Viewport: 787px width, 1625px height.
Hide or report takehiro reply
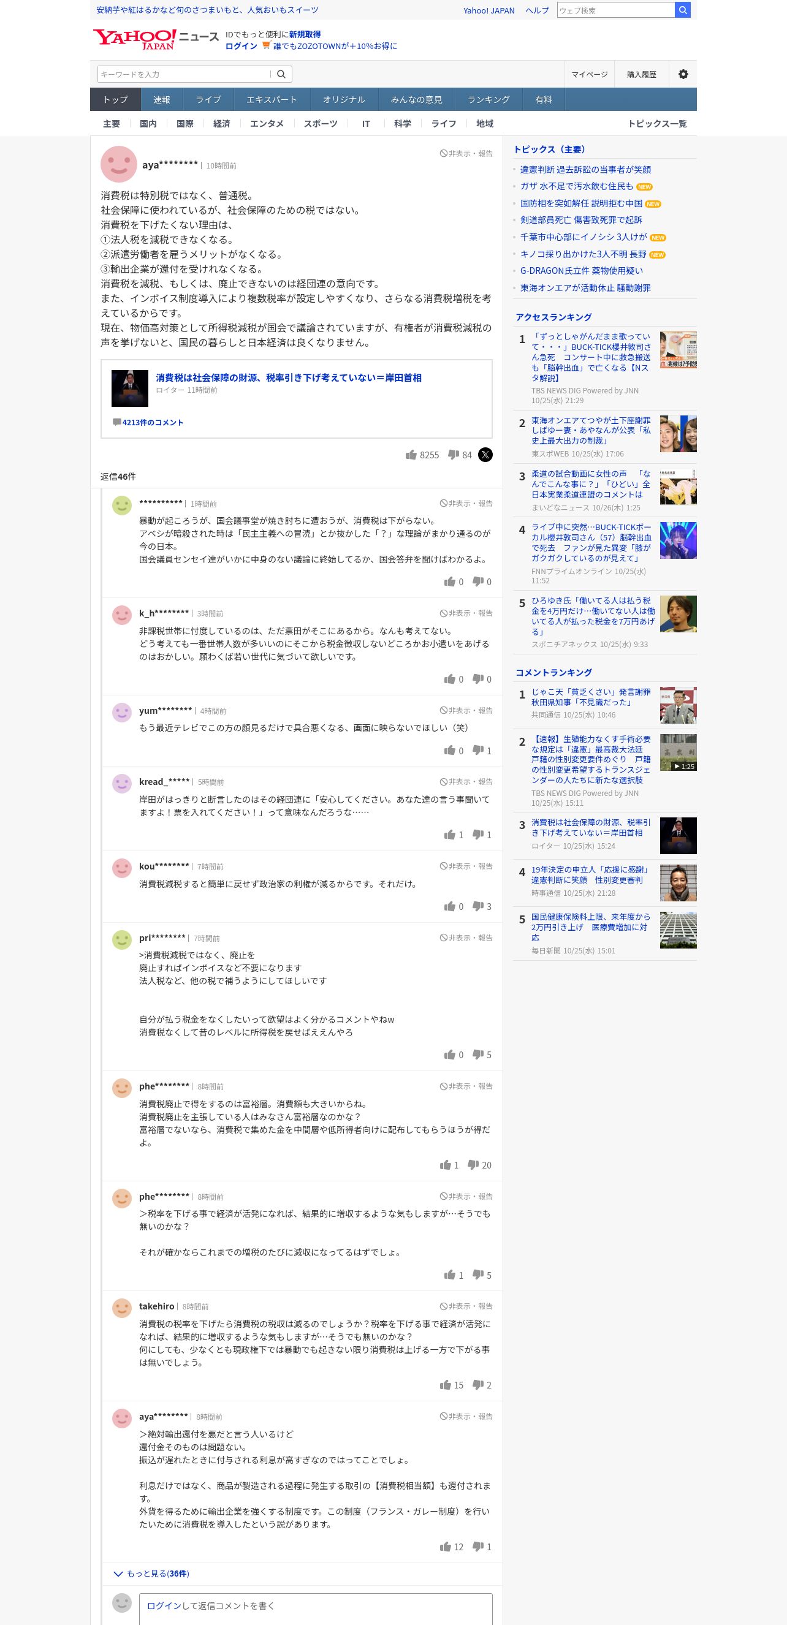pyautogui.click(x=466, y=1306)
